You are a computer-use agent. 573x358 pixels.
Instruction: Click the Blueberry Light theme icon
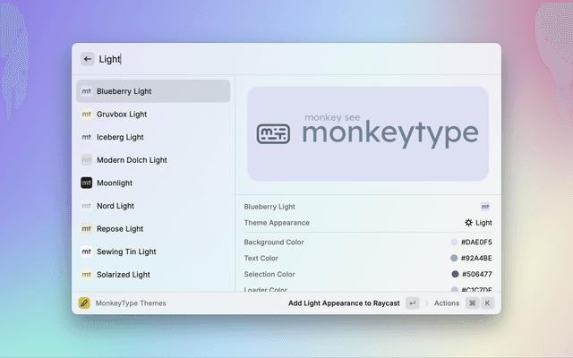point(86,91)
